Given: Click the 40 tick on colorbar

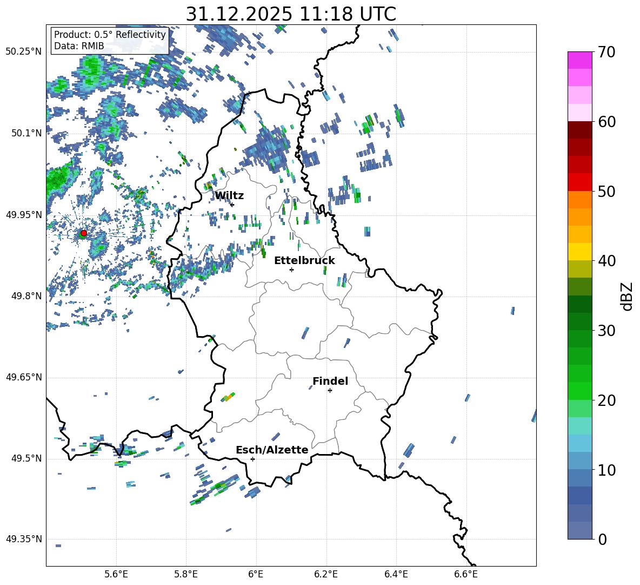Looking at the screenshot, I should coord(606,261).
